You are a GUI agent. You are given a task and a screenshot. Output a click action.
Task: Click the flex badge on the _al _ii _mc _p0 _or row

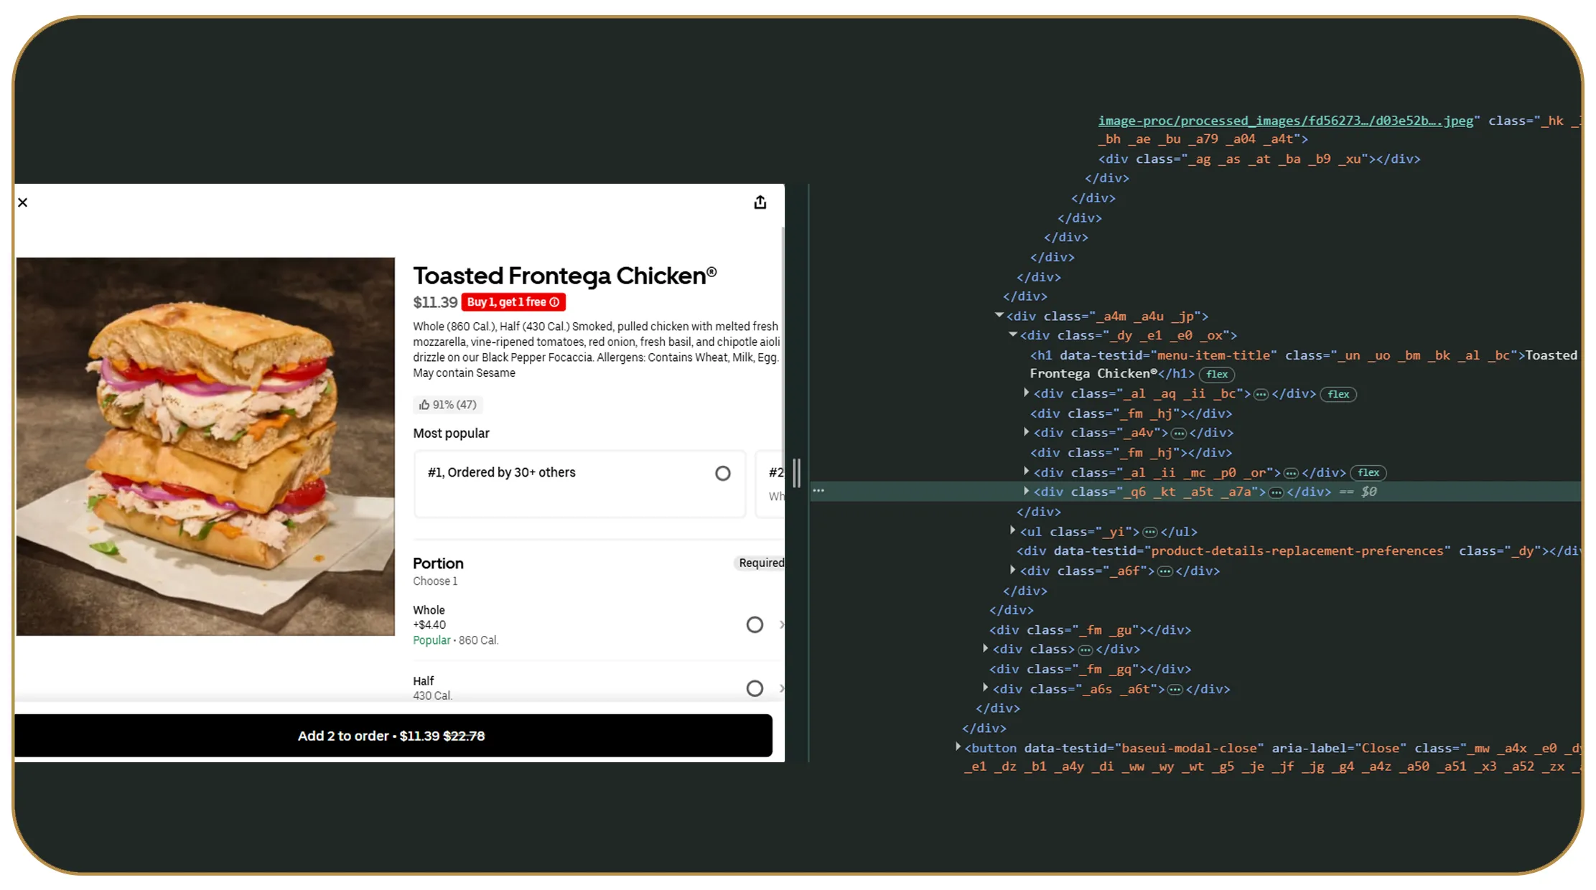1368,472
